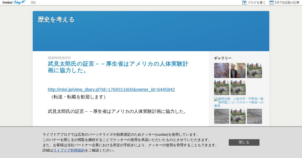Open second-row first garden monument thumbnail
Screen dimensions: 302x158
[x=222, y=88]
